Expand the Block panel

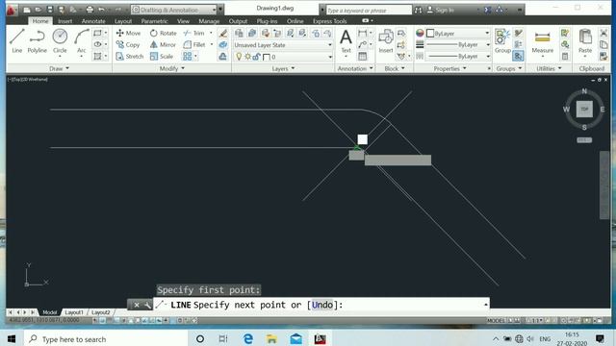tap(395, 68)
